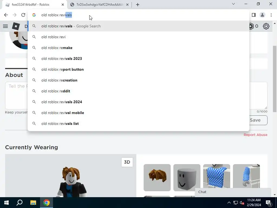Open the gray smiley head thumbnail
Screen dimensions: 277x208
point(187,178)
